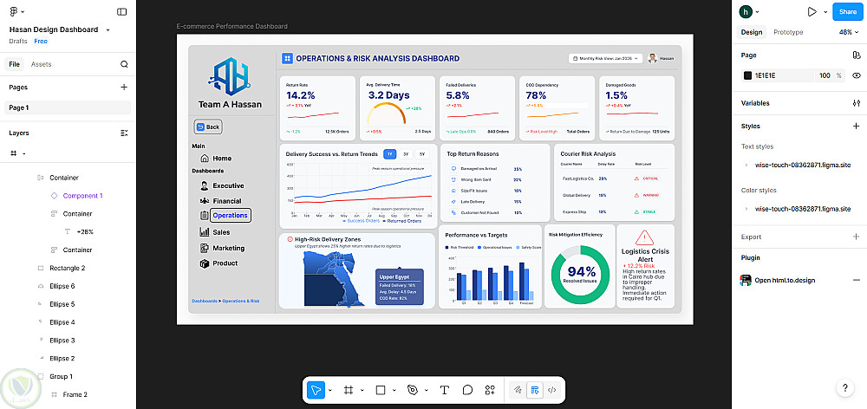Image resolution: width=867 pixels, height=409 pixels.
Task: Add a new style with plus icon
Action: pos(857,126)
